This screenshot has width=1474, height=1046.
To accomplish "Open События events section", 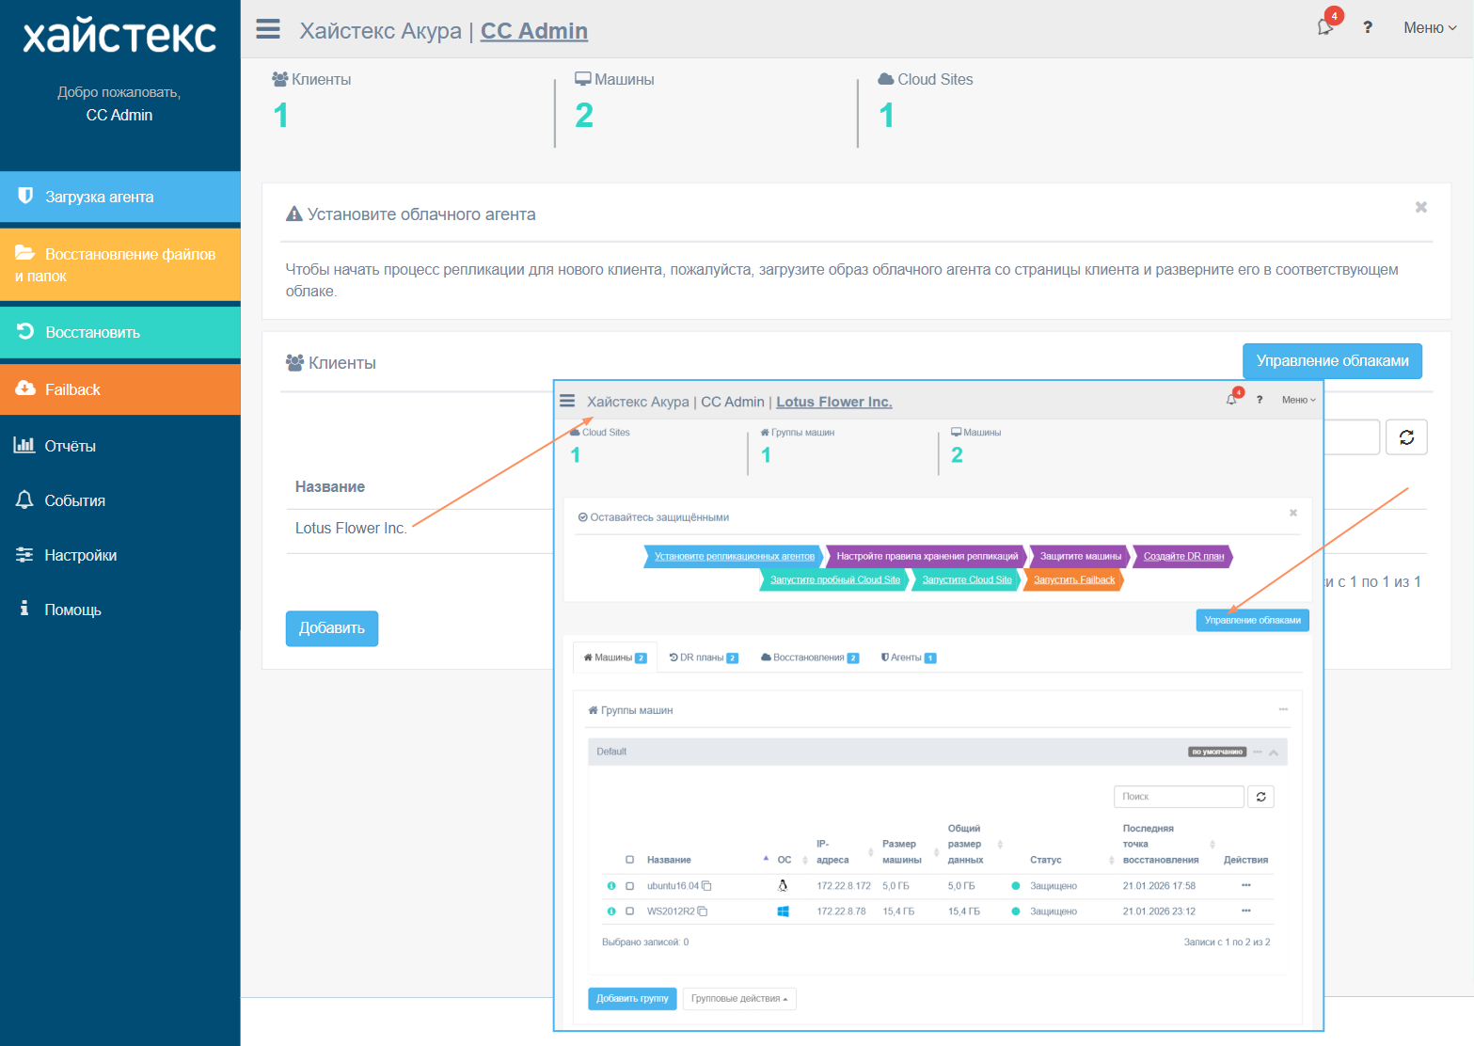I will point(120,500).
